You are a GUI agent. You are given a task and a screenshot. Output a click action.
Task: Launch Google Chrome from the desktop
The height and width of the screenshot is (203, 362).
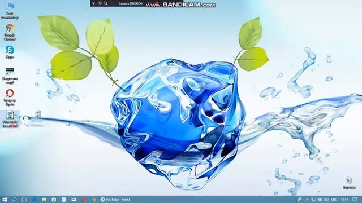10,32
